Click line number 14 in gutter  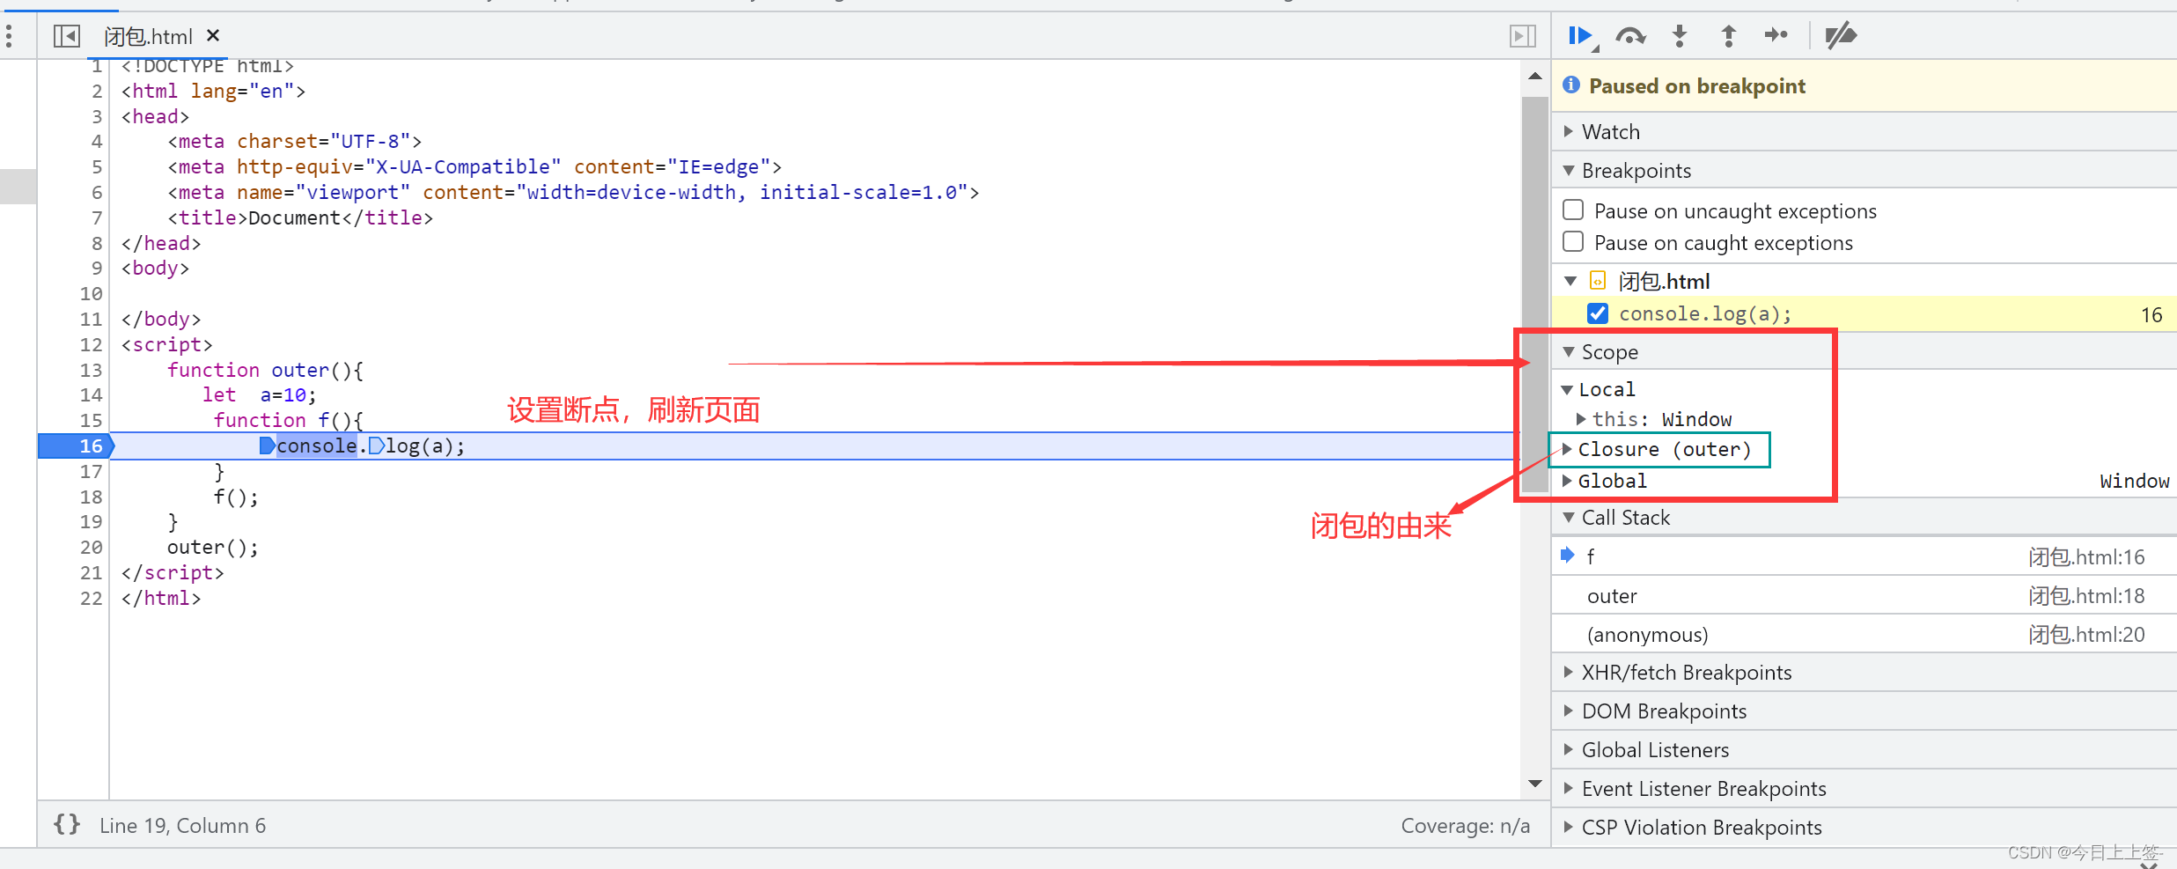(92, 394)
